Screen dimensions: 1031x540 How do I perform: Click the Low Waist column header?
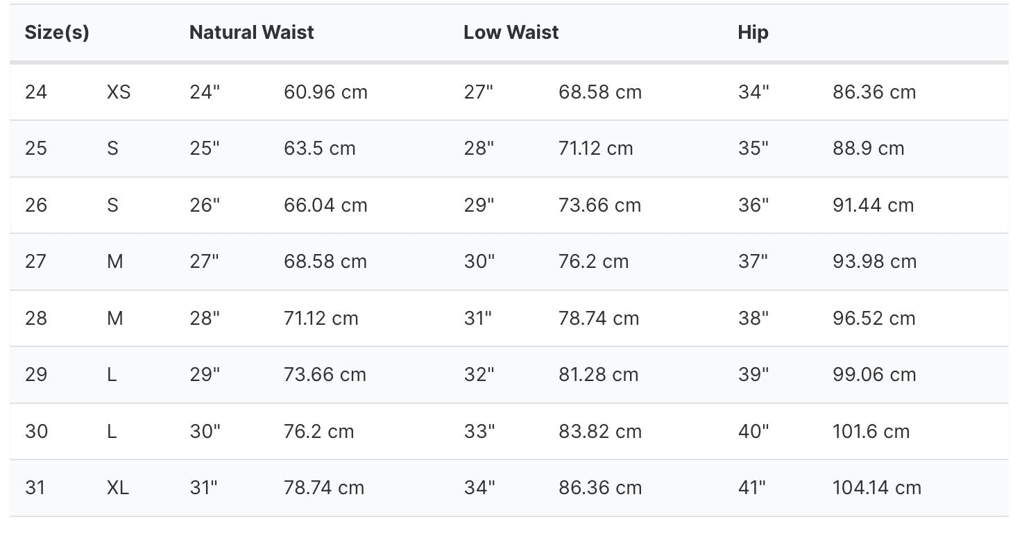511,33
